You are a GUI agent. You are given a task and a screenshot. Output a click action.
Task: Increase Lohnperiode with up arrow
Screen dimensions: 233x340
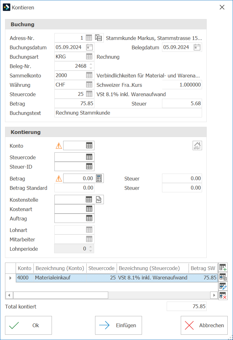91,247
